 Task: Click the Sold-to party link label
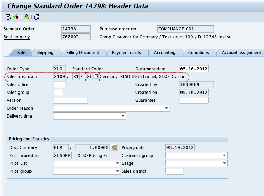(x=17, y=37)
